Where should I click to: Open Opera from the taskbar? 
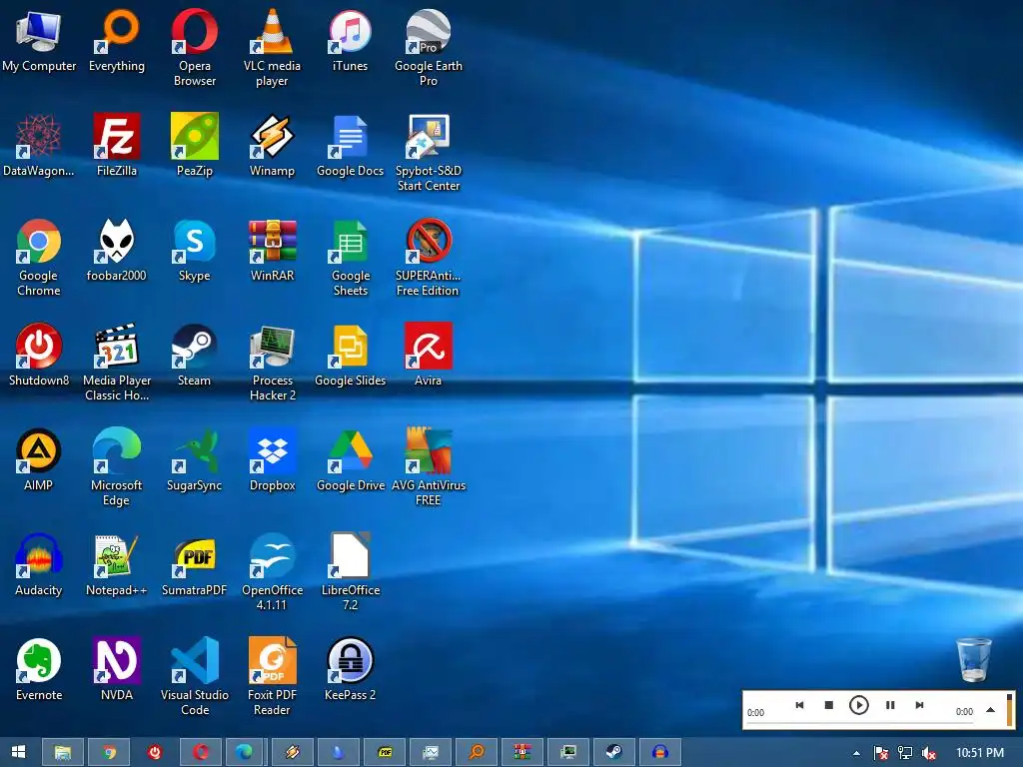(200, 753)
